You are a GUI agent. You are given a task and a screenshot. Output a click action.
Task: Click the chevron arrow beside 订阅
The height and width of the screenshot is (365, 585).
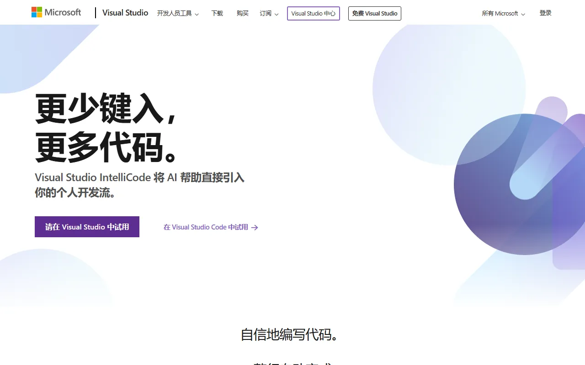tap(277, 14)
